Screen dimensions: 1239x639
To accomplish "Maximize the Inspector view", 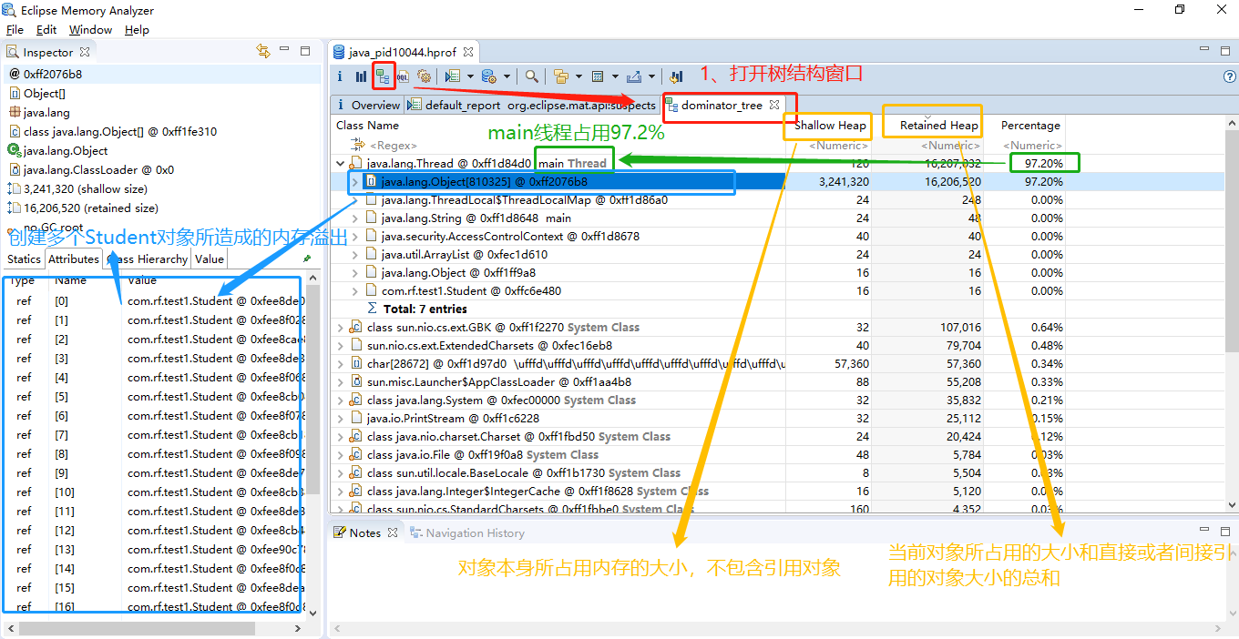I will coord(305,51).
